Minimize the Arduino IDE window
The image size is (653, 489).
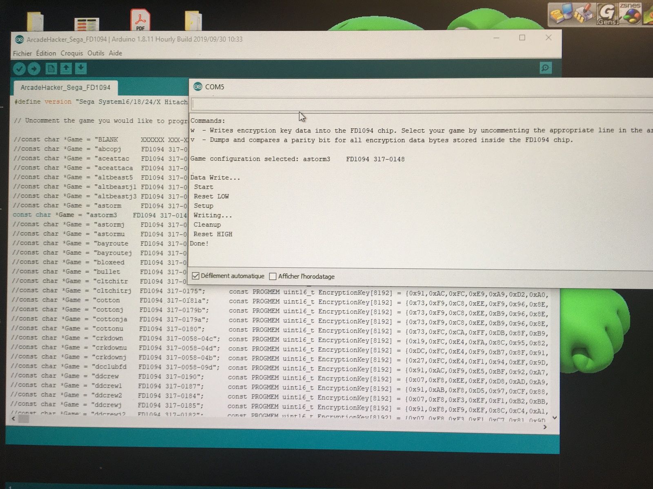496,38
